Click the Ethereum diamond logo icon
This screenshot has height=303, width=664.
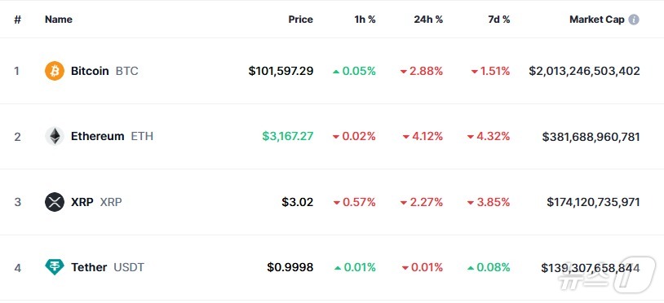(55, 136)
